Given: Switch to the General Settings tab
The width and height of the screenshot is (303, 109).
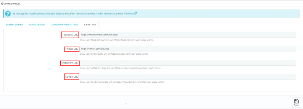Looking at the screenshot, I should point(15,25).
